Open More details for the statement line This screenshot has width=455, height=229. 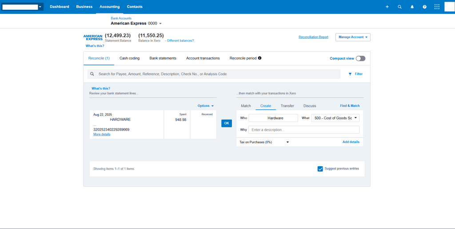tap(102, 134)
